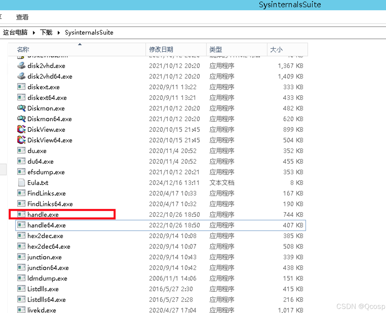The height and width of the screenshot is (313, 386).
Task: Select the Diskmon.exe magnifier icon
Action: pyautogui.click(x=21, y=108)
